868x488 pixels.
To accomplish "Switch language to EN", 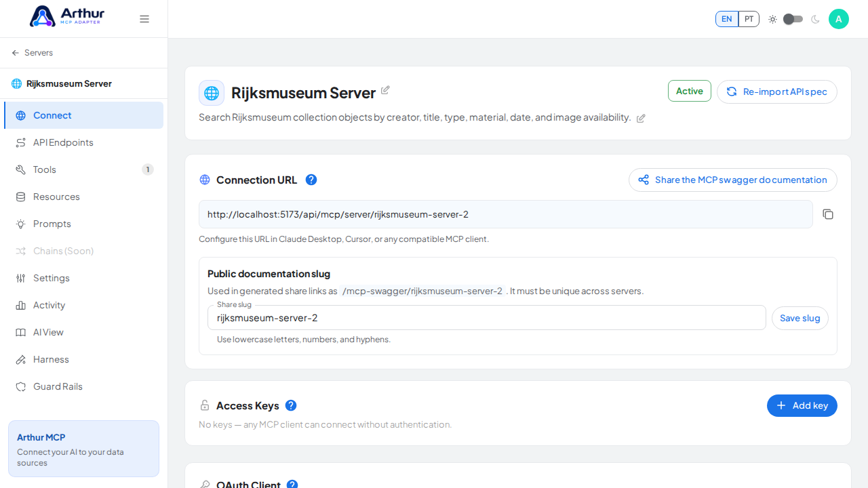I will [x=726, y=19].
